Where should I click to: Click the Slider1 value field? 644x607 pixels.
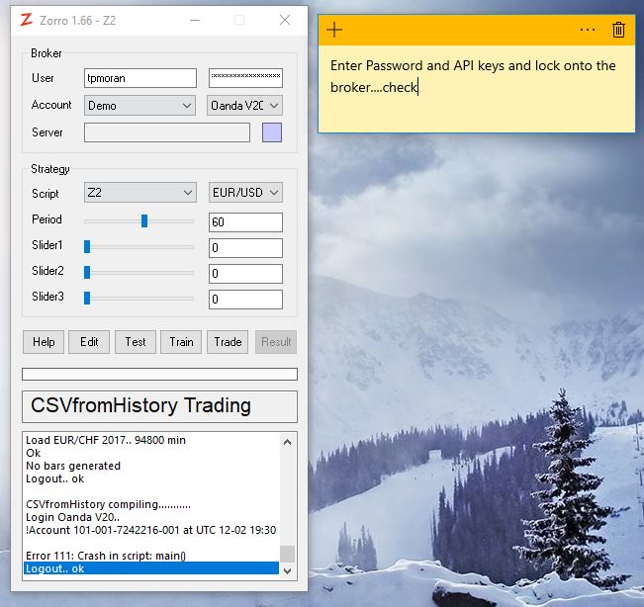(245, 248)
